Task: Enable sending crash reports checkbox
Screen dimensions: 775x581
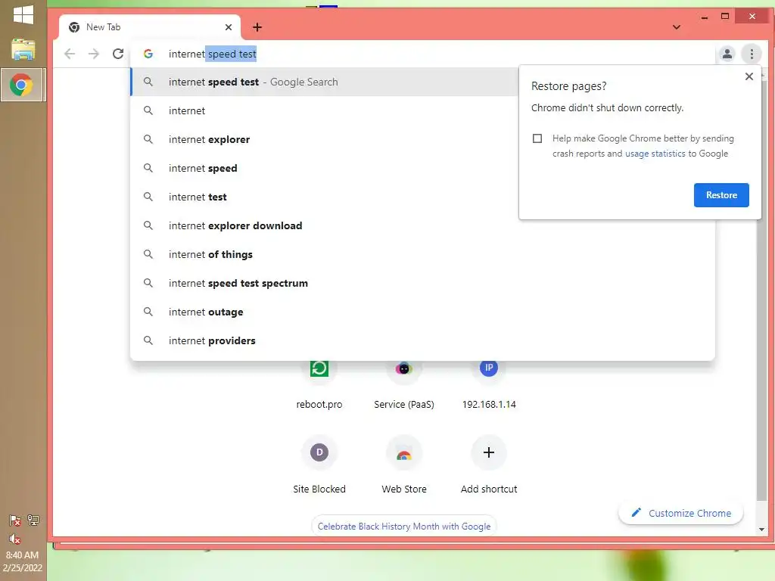Action: [x=537, y=138]
